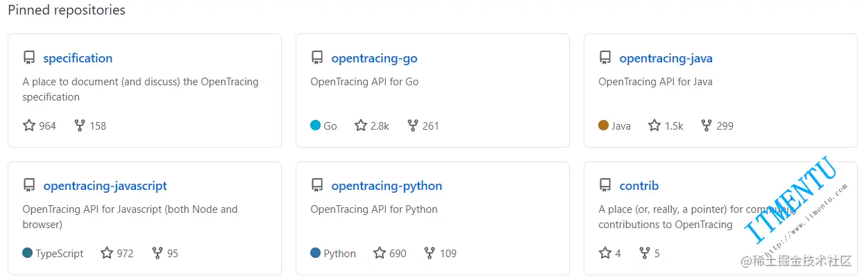Open the opentracing-python repository link
The width and height of the screenshot is (862, 278).
tap(387, 186)
